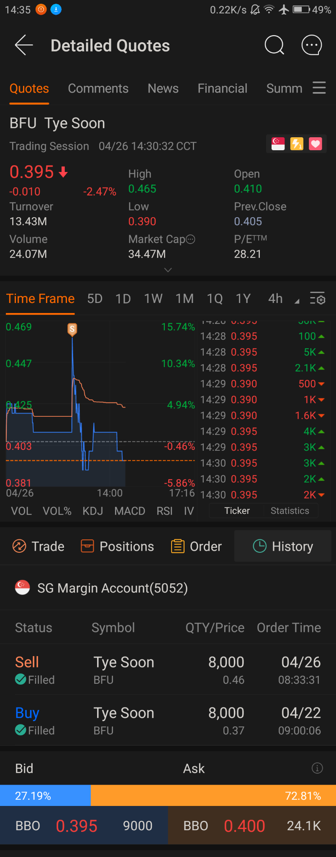The width and height of the screenshot is (336, 857).
Task: Select the 1W chart range
Action: click(153, 299)
